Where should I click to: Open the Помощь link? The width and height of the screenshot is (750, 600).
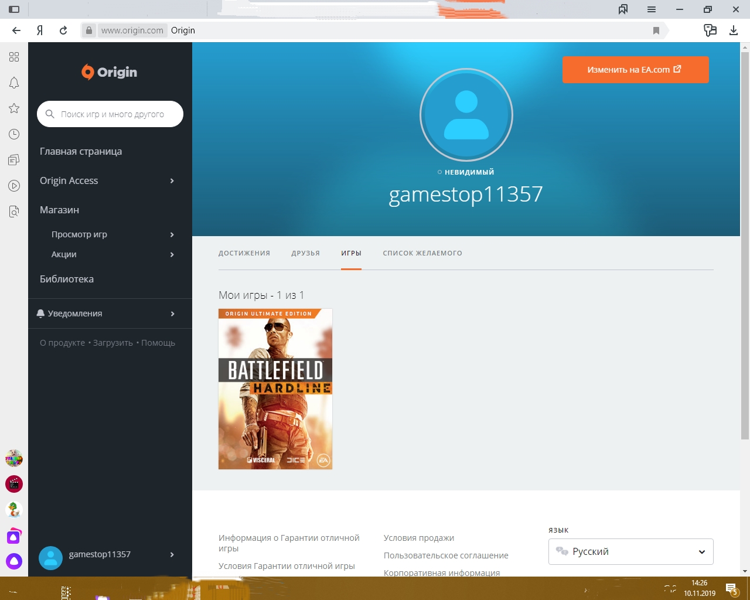point(158,343)
